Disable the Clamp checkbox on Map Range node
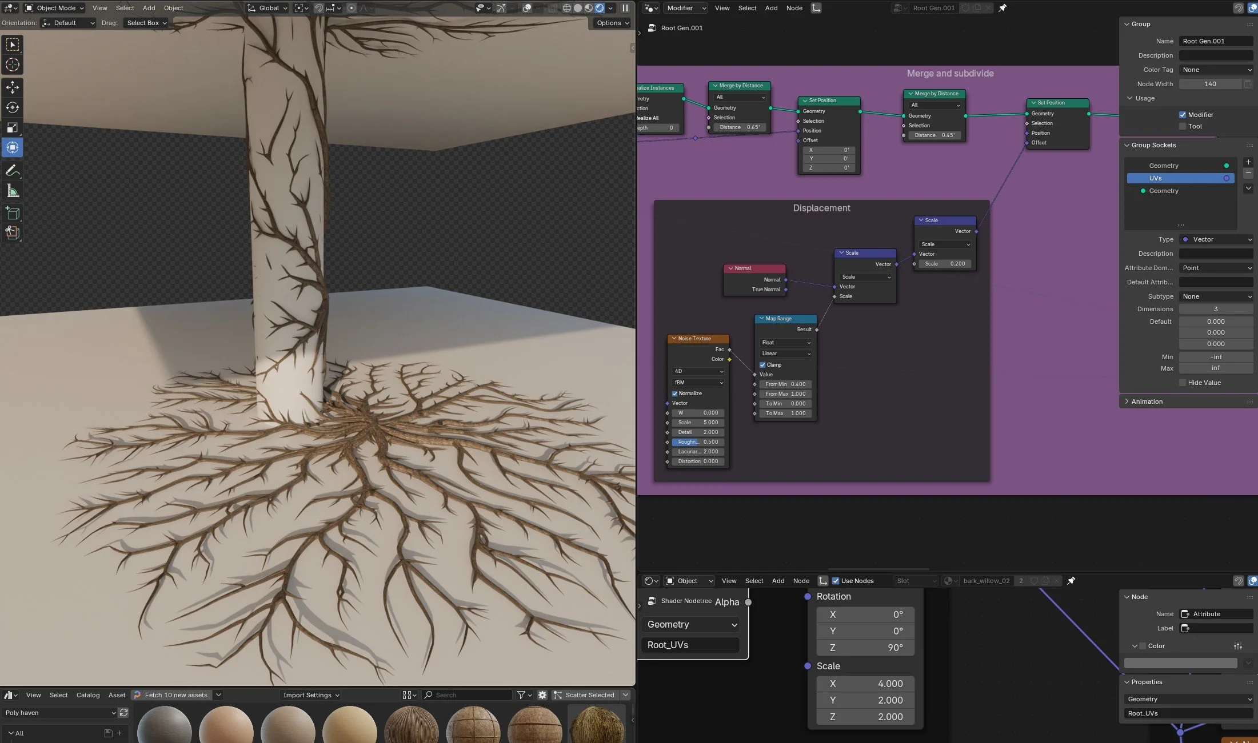This screenshot has height=743, width=1258. [x=762, y=364]
